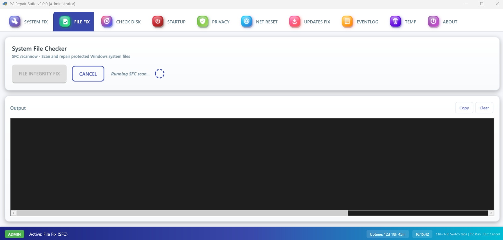The image size is (503, 240).
Task: Click the File Fix green document icon
Action: click(65, 22)
